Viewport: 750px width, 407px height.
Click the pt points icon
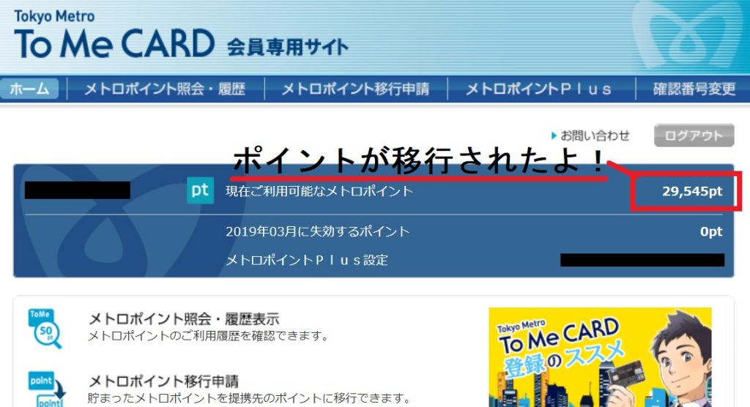200,190
